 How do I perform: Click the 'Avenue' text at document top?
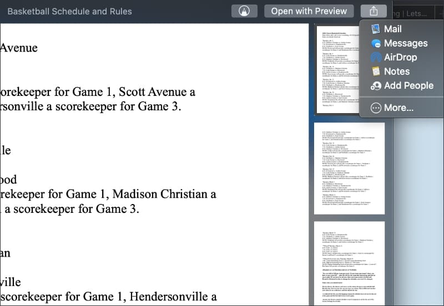[x=19, y=48]
